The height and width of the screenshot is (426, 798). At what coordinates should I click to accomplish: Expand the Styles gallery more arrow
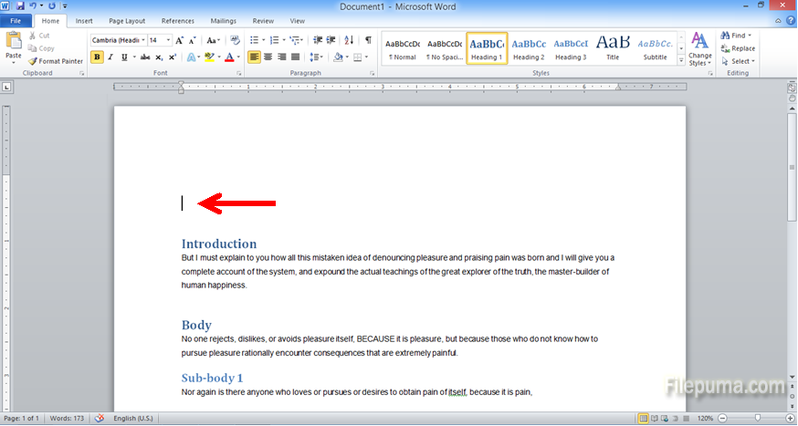click(x=681, y=61)
